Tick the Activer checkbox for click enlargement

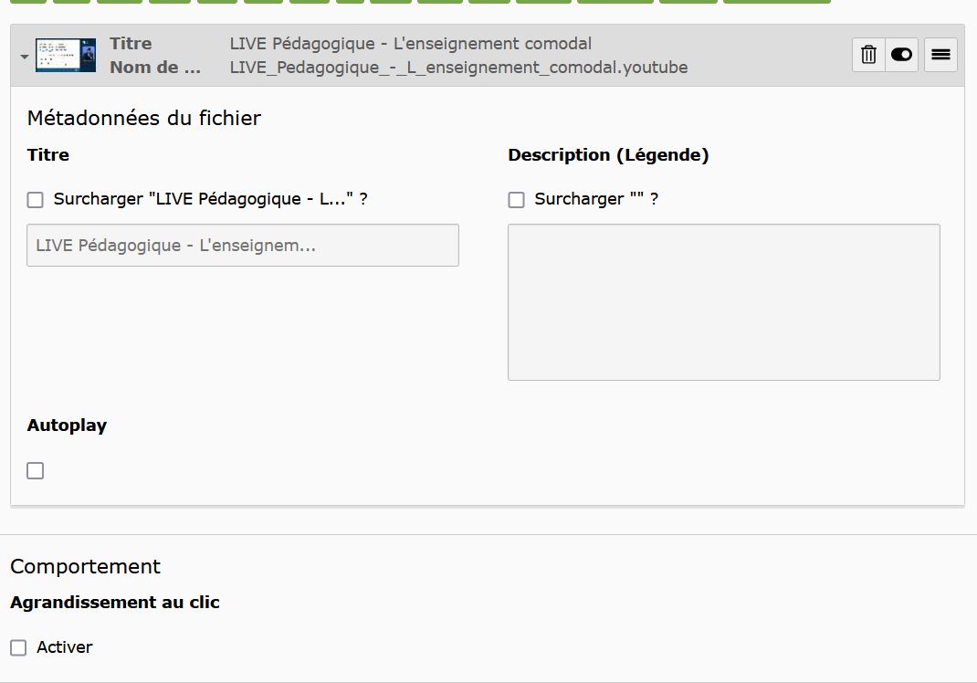18,647
